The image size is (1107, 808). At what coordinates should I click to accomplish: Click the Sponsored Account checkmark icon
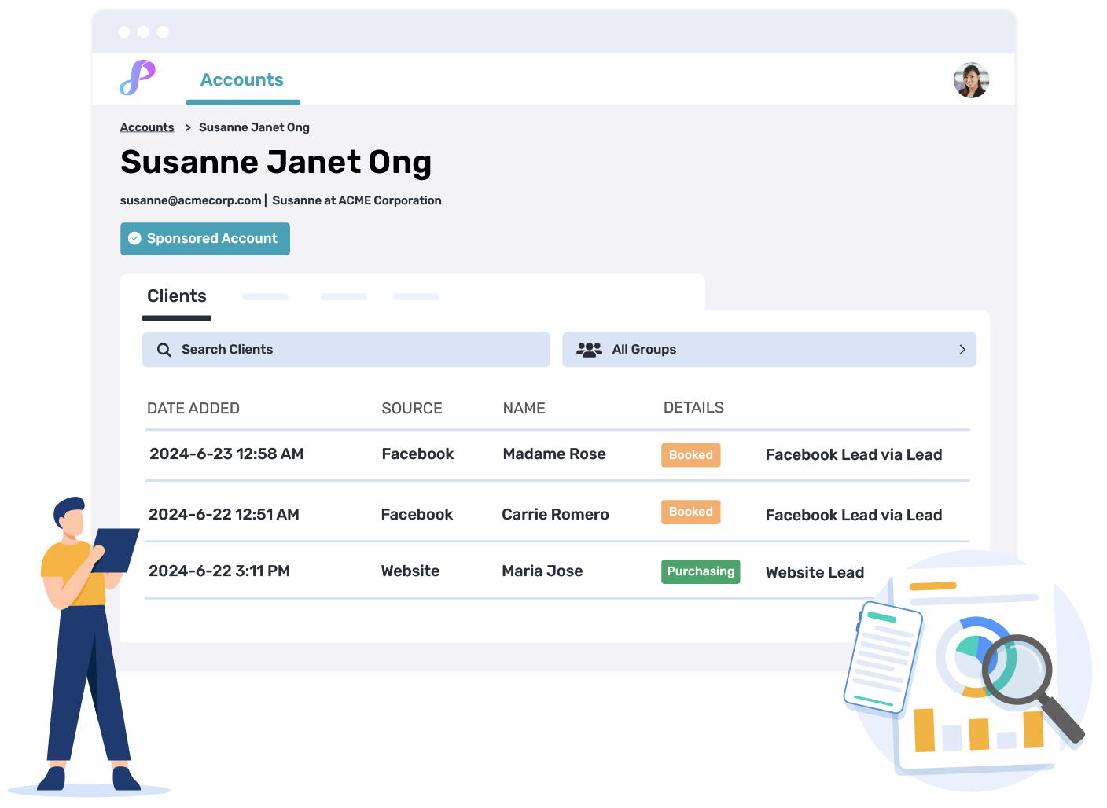[x=134, y=238]
